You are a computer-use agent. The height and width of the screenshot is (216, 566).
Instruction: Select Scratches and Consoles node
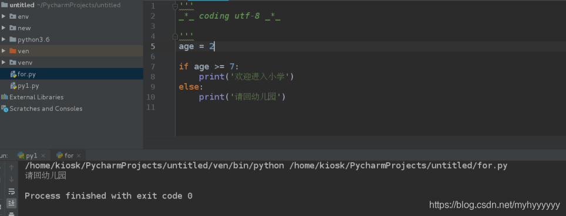point(46,109)
